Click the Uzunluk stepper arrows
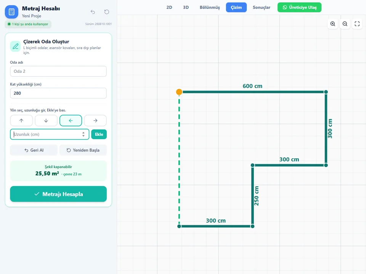 pyautogui.click(x=83, y=134)
